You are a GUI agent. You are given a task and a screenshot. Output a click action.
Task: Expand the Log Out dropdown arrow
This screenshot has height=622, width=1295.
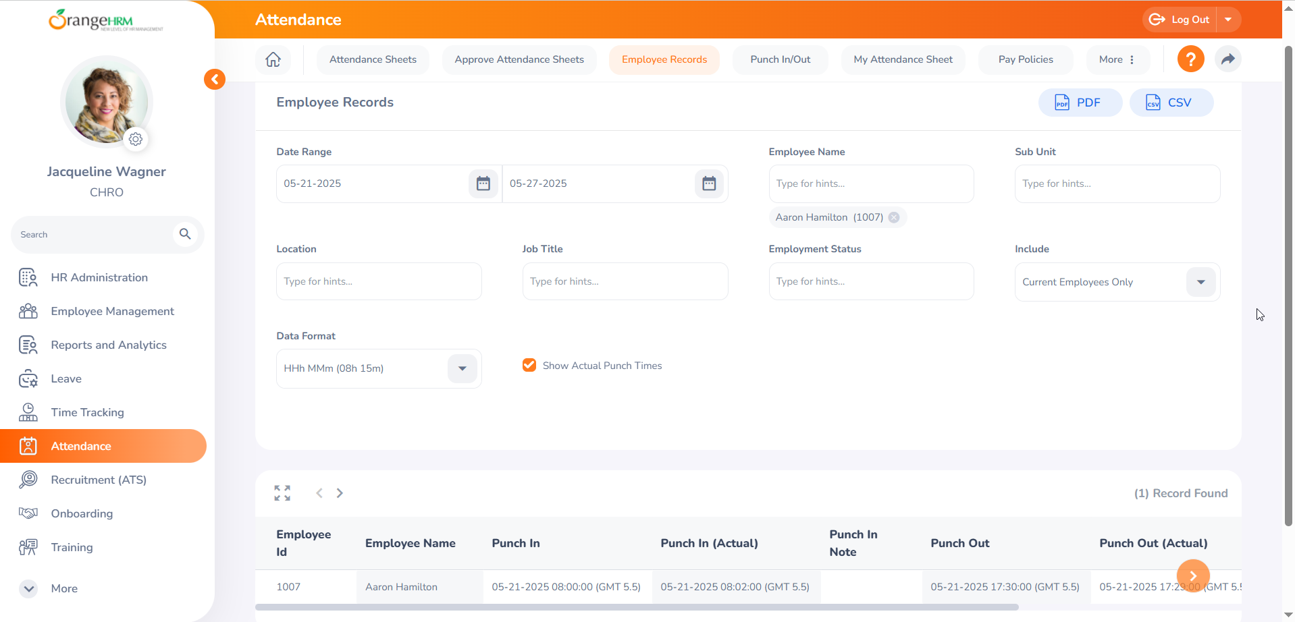coord(1228,20)
